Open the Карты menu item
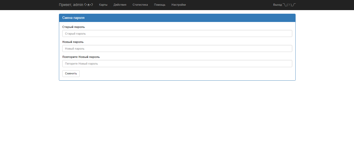This screenshot has width=354, height=154. (103, 5)
